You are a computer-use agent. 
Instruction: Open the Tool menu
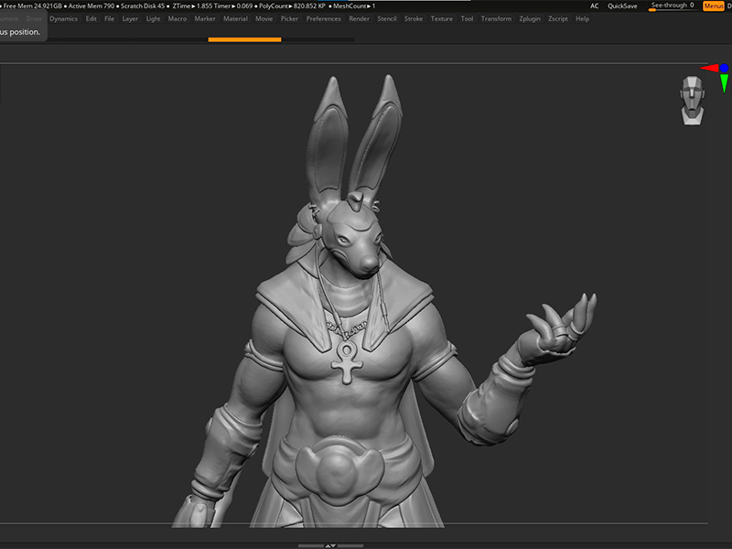466,18
